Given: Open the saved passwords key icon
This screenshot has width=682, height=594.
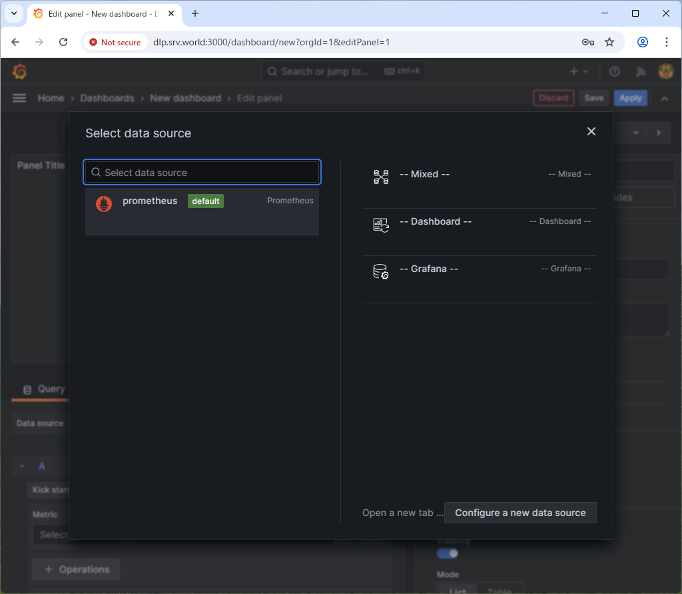Looking at the screenshot, I should coord(588,42).
